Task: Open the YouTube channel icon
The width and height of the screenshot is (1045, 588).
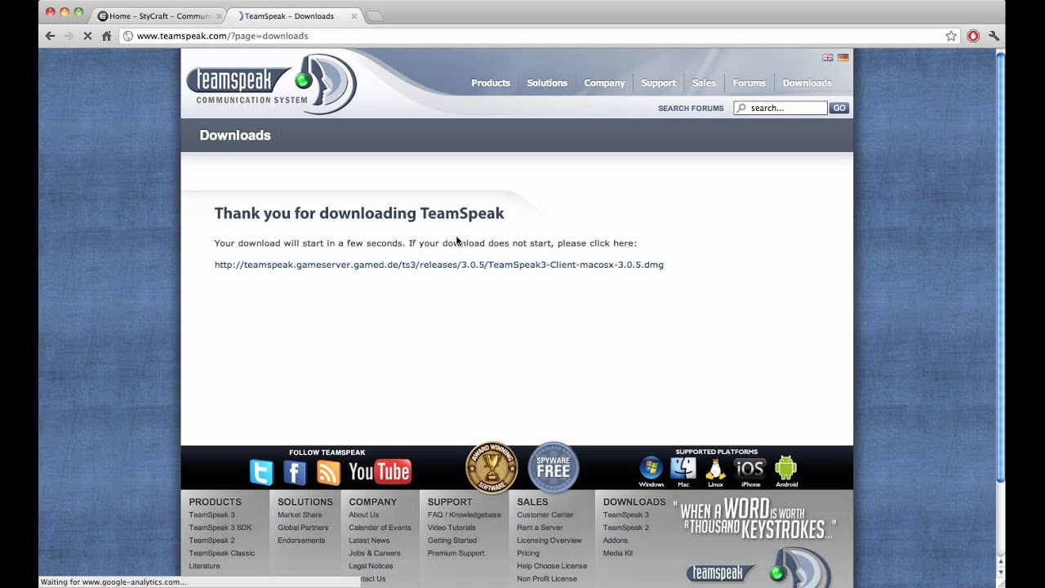Action: (380, 472)
